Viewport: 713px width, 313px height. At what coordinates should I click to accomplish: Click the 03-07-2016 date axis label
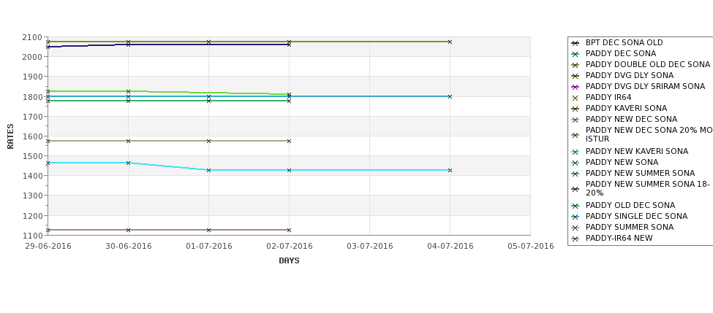[370, 247]
